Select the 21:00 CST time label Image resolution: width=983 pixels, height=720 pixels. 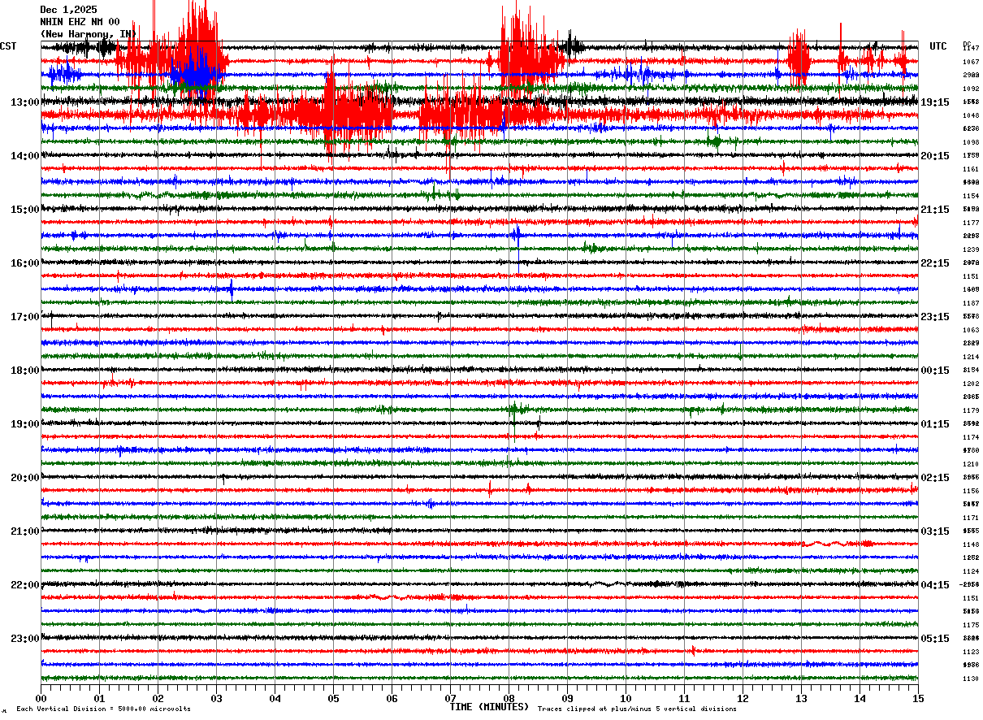[x=25, y=531]
